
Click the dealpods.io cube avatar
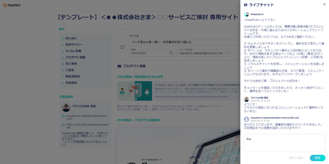[246, 14]
